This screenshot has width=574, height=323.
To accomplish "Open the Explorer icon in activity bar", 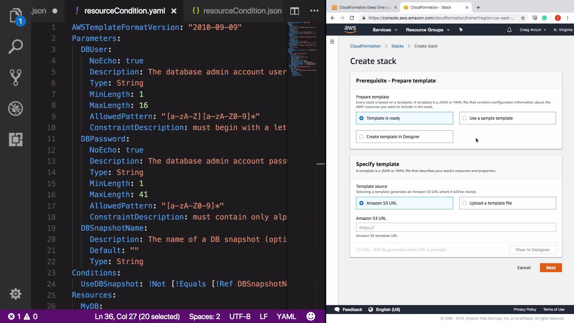I will tap(16, 16).
